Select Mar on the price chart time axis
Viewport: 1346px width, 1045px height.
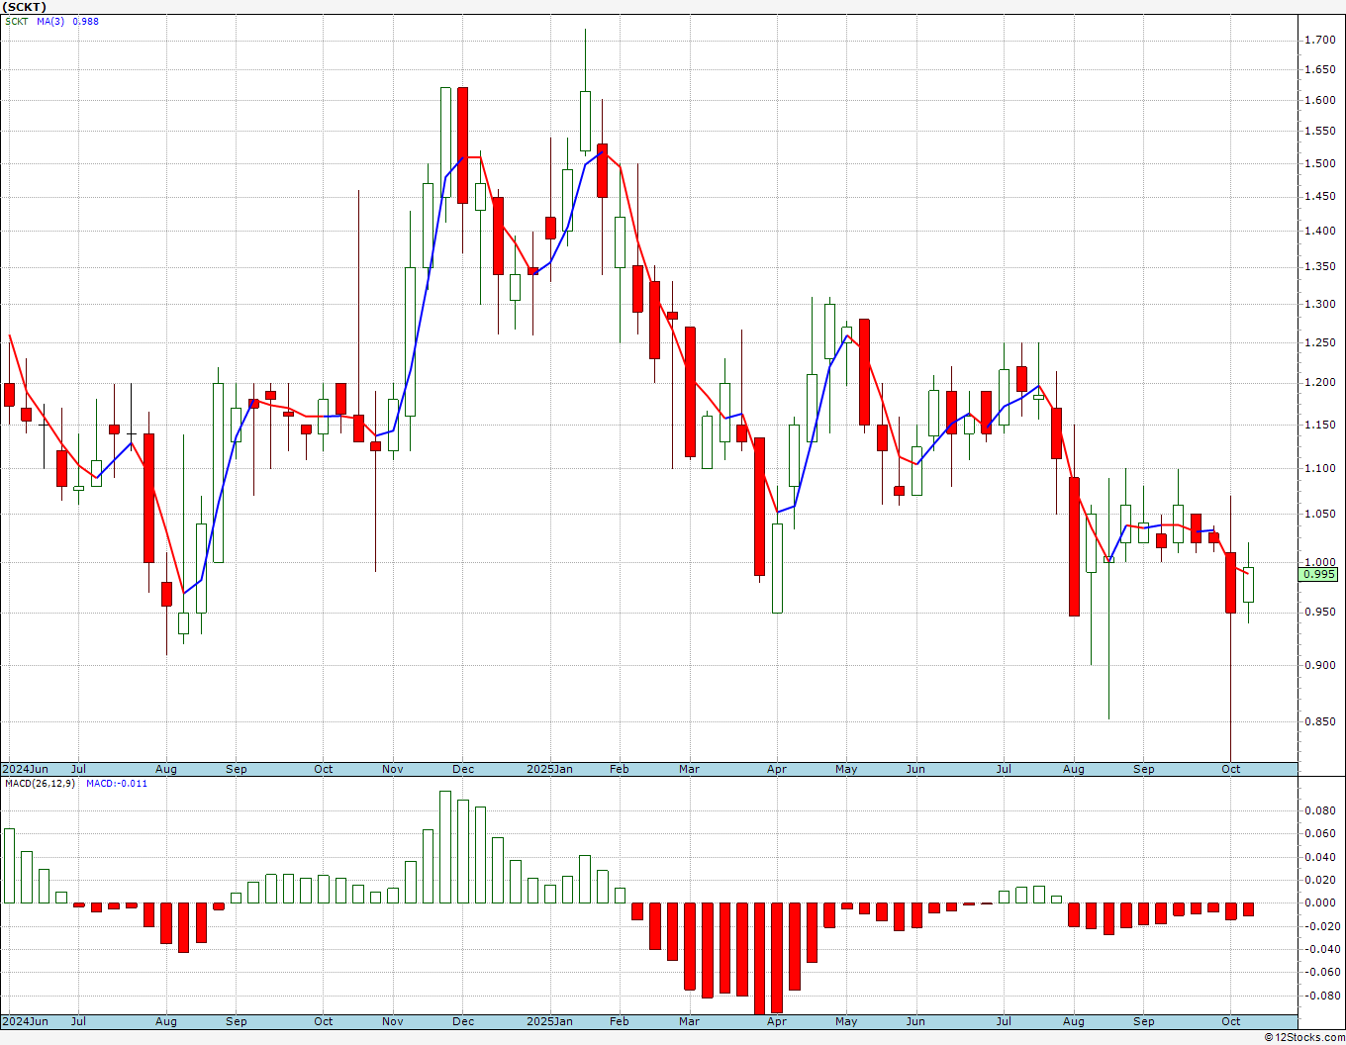point(690,769)
